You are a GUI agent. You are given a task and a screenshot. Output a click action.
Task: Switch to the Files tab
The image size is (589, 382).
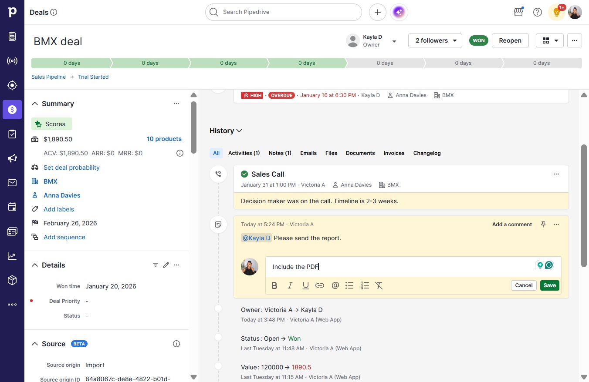click(331, 153)
